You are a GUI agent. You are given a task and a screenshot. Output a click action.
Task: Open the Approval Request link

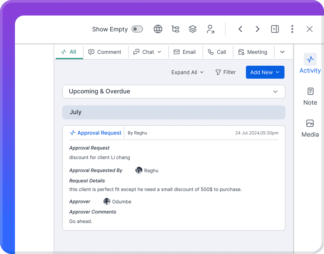point(99,133)
